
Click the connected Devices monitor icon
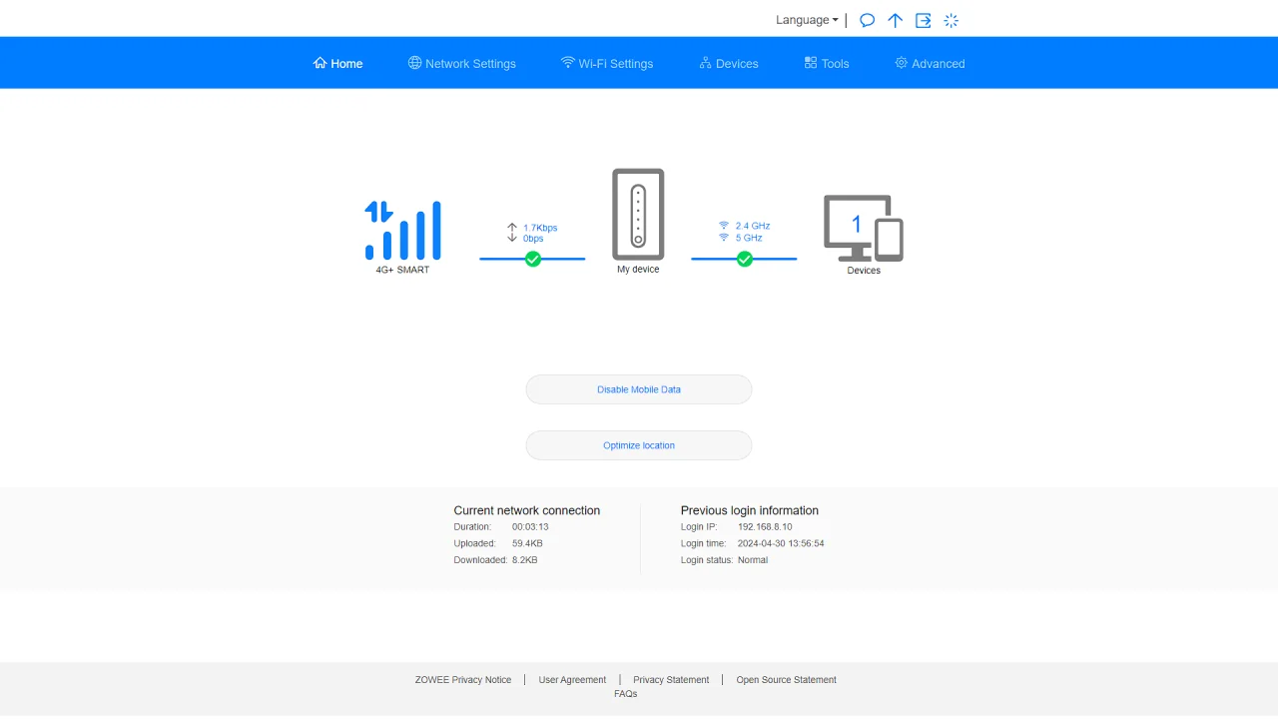(864, 228)
